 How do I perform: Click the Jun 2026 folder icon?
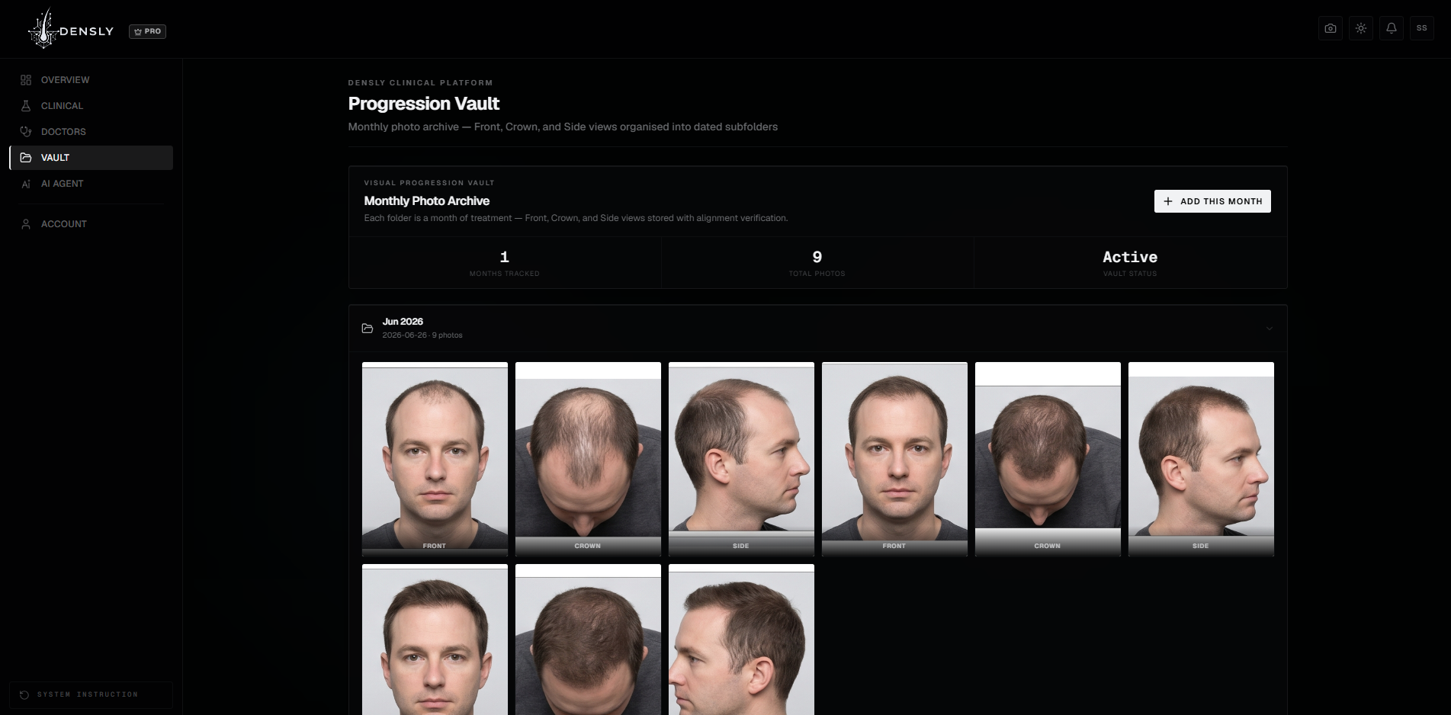click(x=368, y=329)
